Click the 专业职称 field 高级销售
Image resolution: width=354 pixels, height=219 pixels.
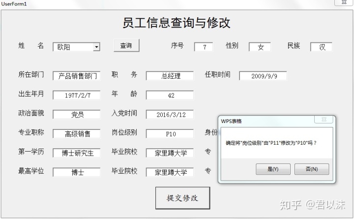pos(77,134)
